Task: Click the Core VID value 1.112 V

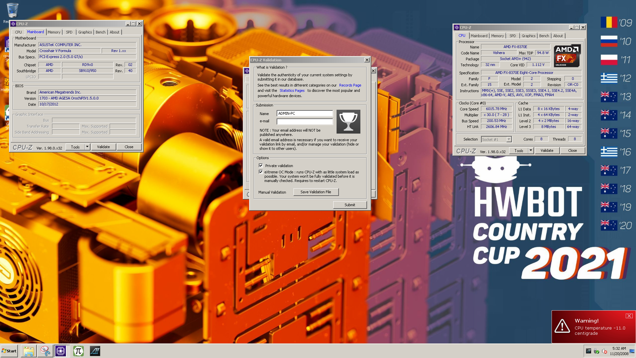Action: [538, 65]
